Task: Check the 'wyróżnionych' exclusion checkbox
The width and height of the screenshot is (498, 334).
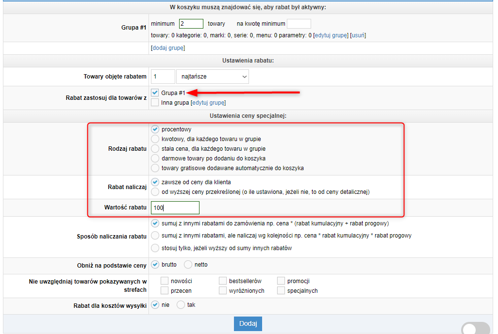Action: [x=223, y=290]
